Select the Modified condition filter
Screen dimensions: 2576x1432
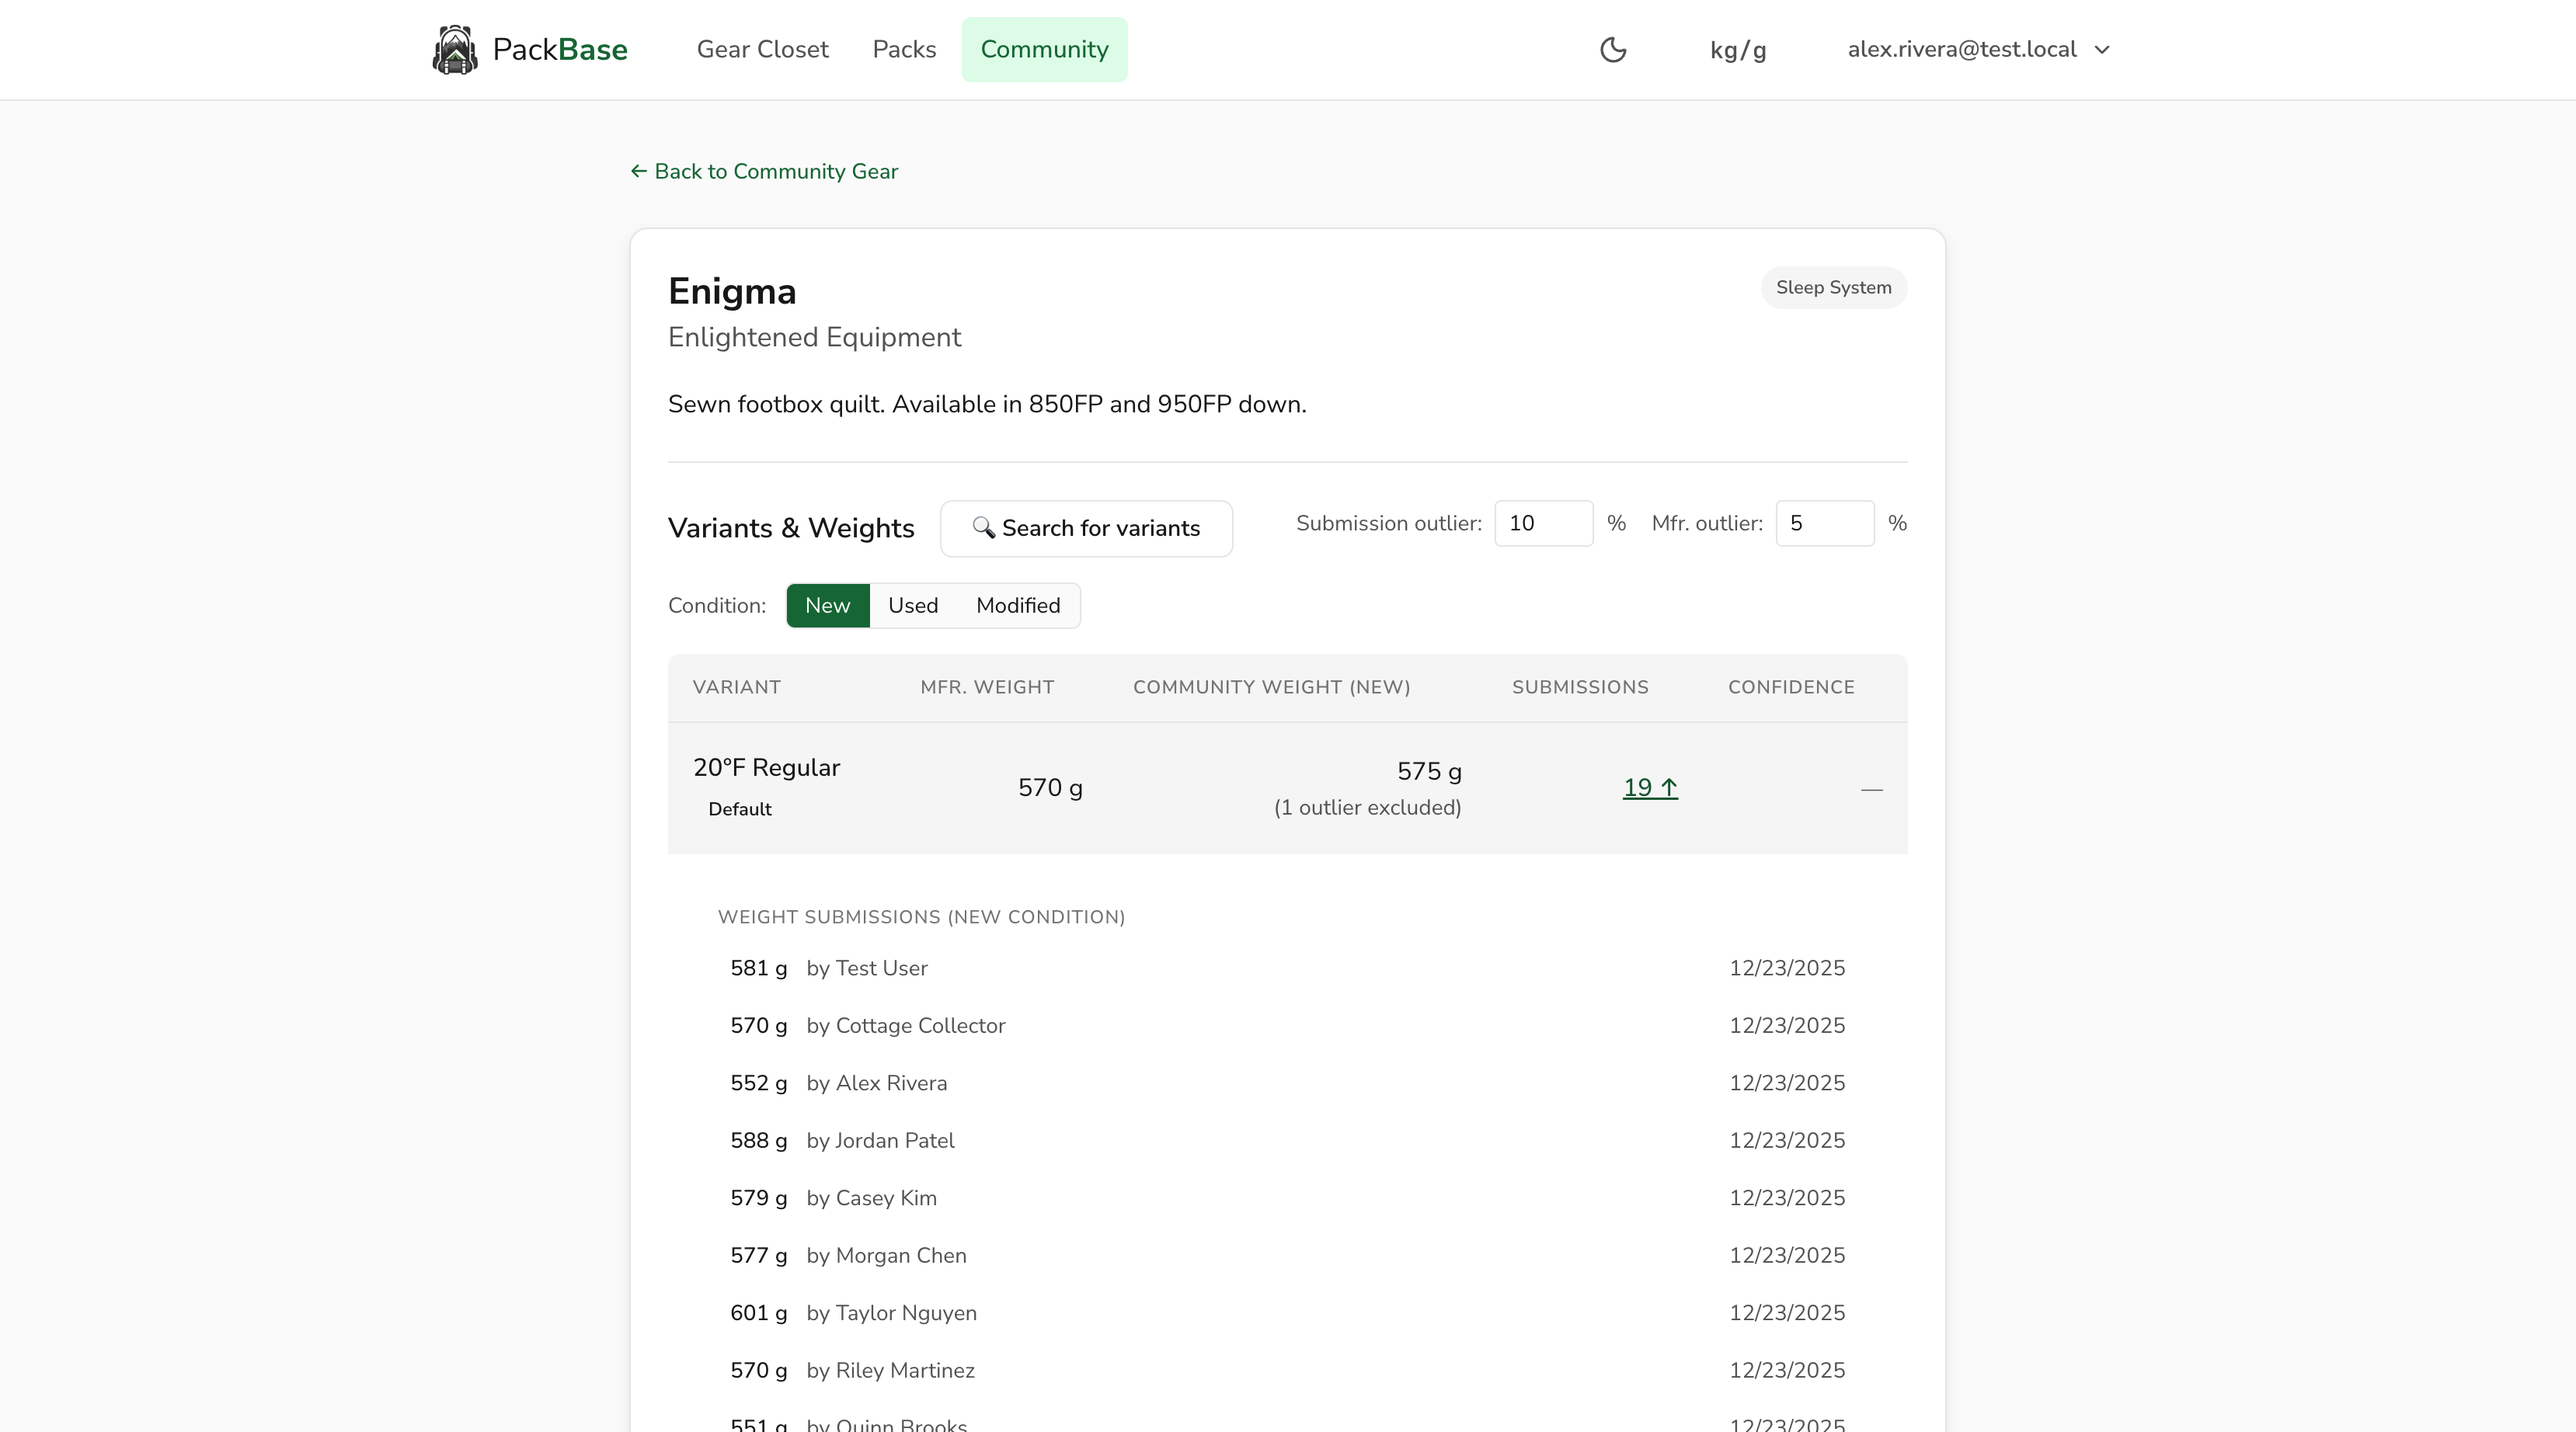pyautogui.click(x=1017, y=605)
